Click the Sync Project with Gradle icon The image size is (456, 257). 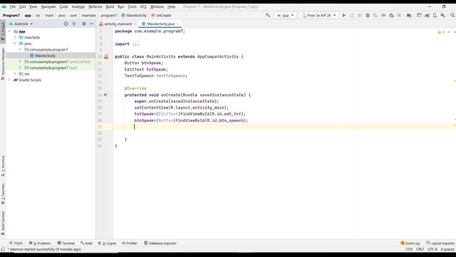pos(427,15)
